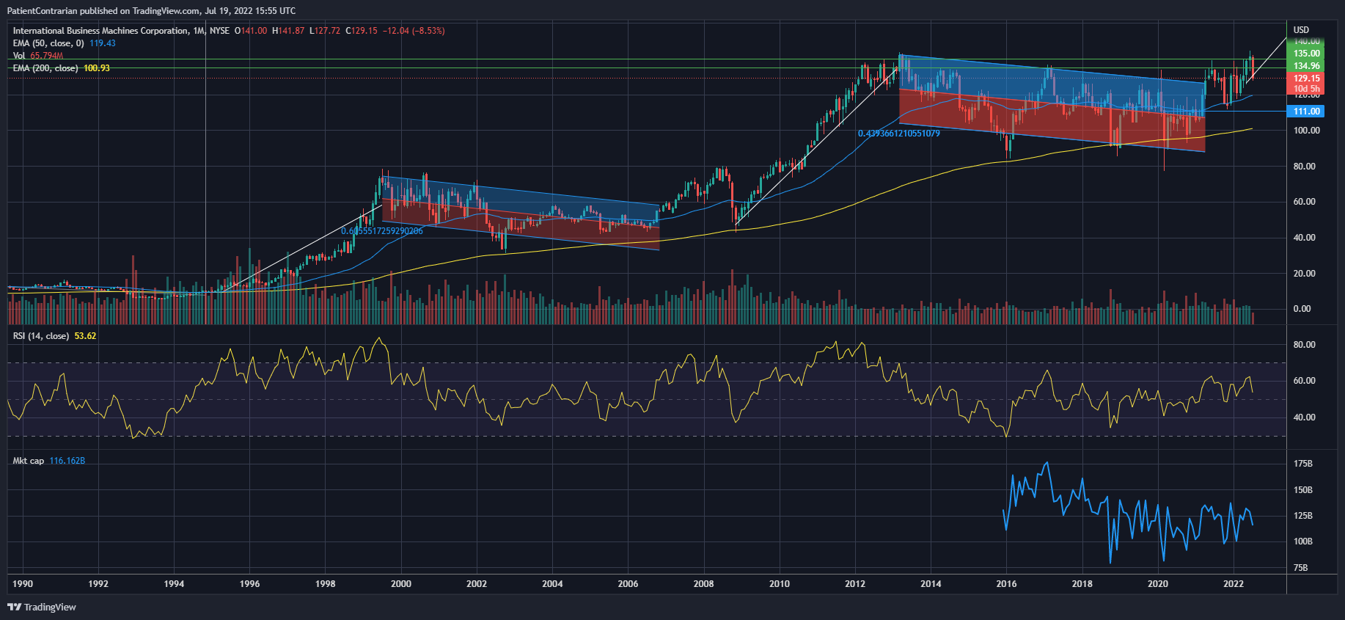1345x620 pixels.
Task: Click the C129.15 close value in header
Action: tap(362, 31)
